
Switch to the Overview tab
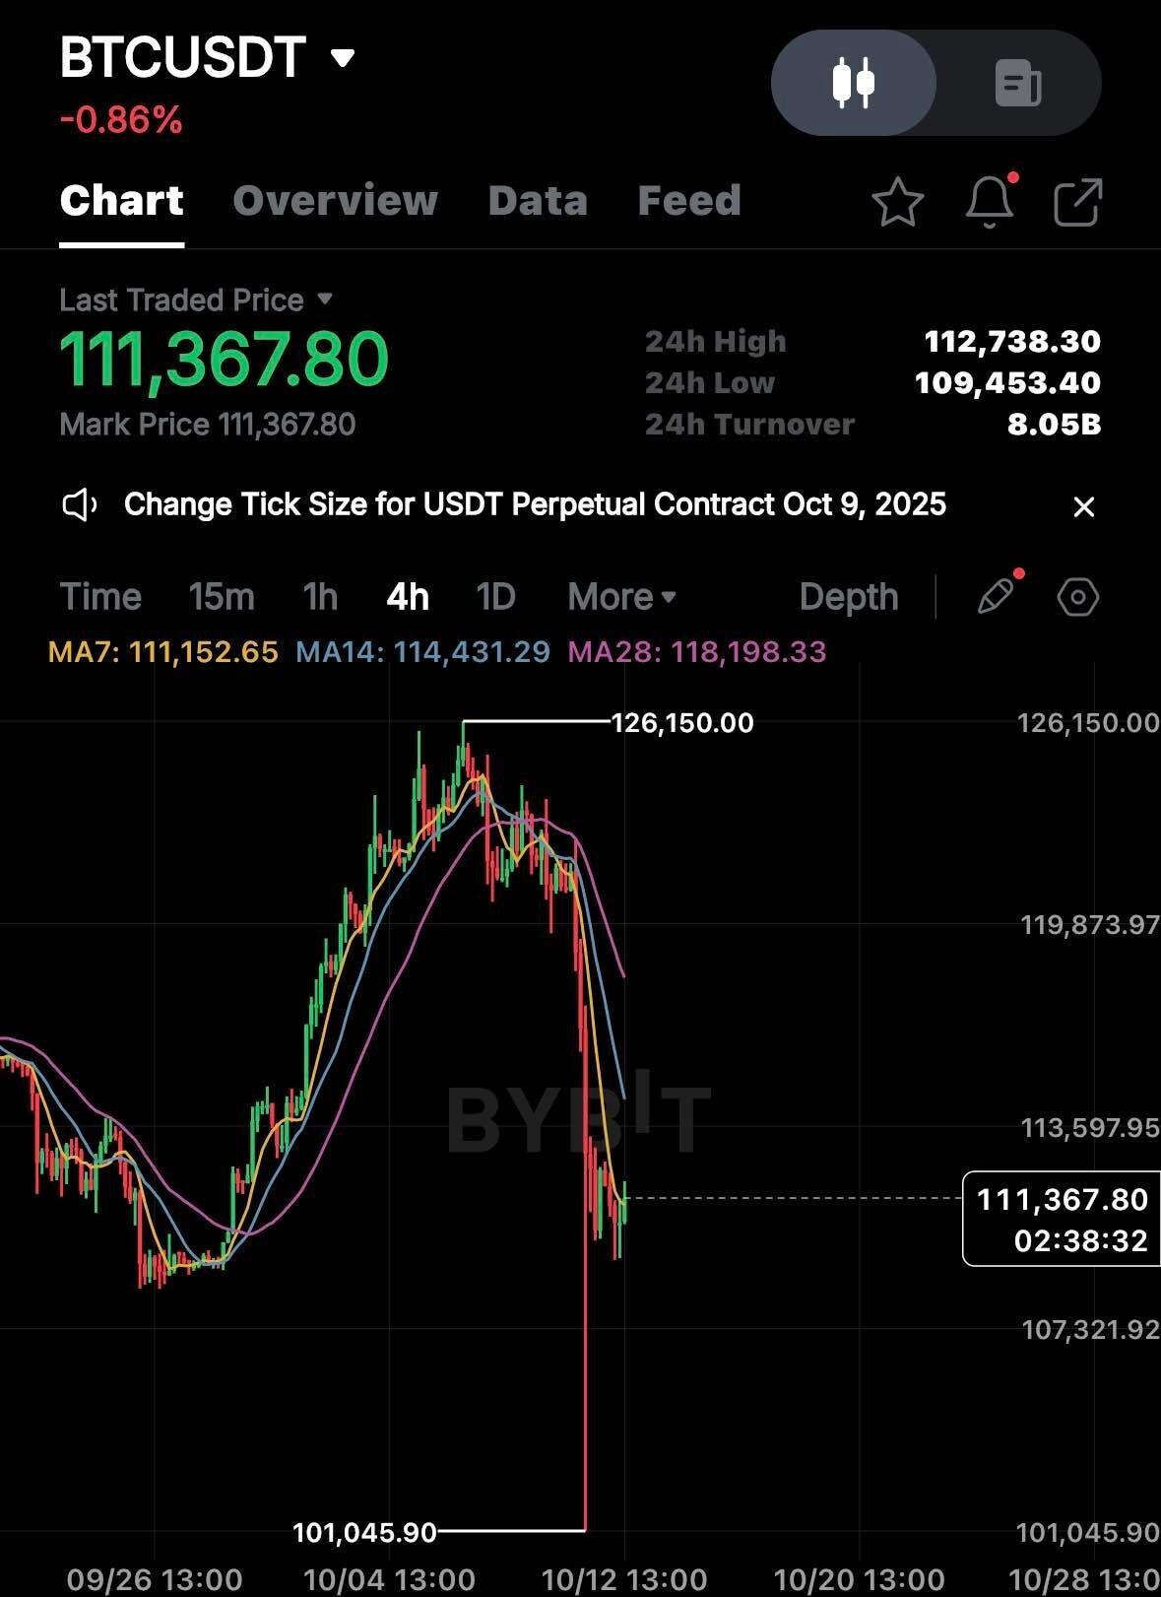[335, 201]
